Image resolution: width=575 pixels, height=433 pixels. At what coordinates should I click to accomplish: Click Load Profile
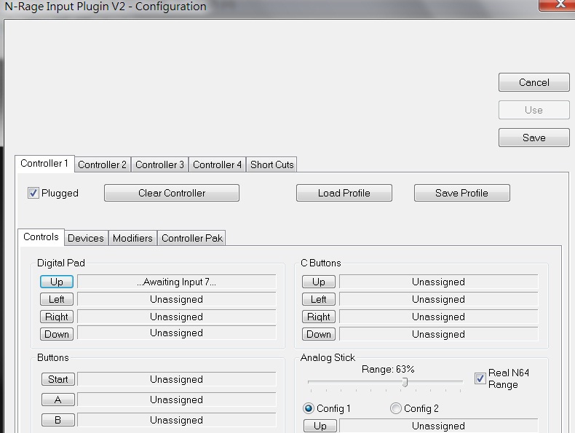(344, 193)
